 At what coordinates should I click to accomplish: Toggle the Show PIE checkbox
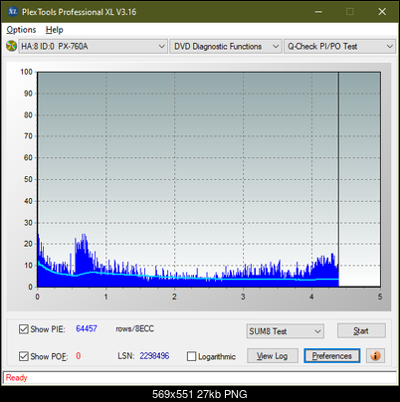24,329
